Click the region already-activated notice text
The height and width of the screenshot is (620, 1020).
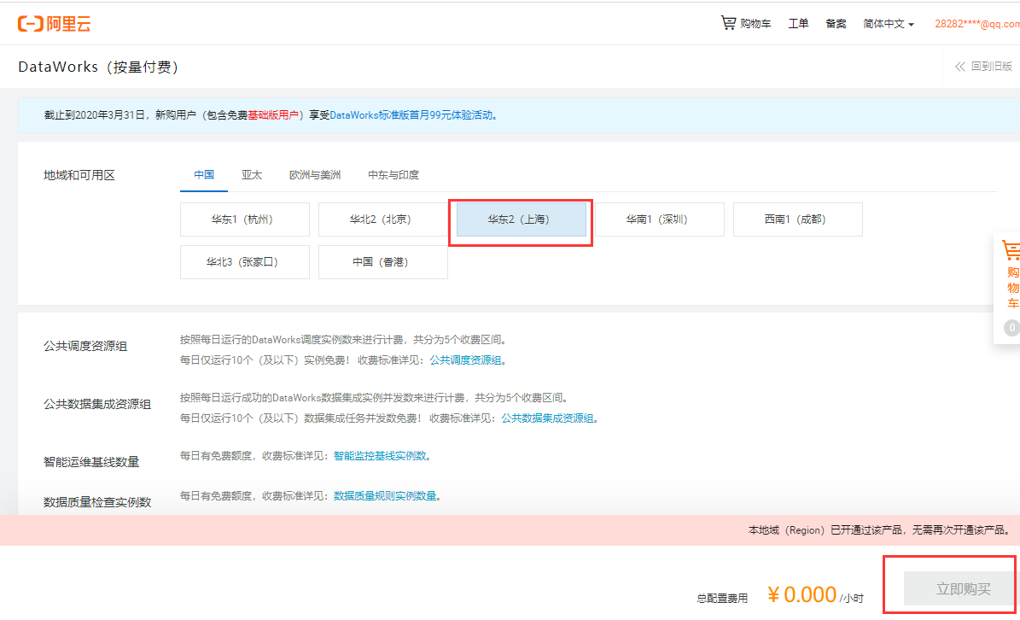click(881, 530)
